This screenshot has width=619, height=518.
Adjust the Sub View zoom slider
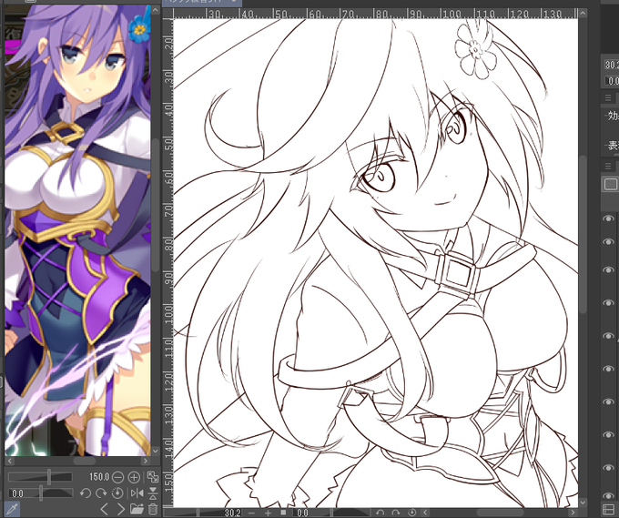click(x=40, y=477)
